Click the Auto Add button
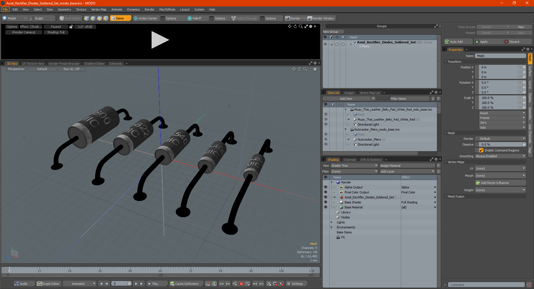 click(458, 42)
